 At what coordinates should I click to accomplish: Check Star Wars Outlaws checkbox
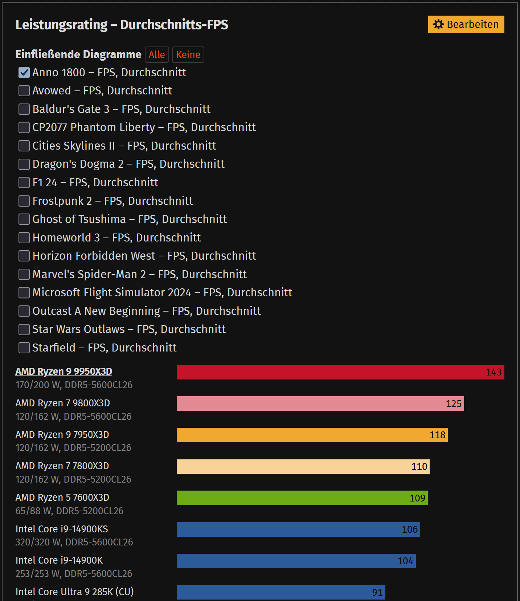pos(24,329)
